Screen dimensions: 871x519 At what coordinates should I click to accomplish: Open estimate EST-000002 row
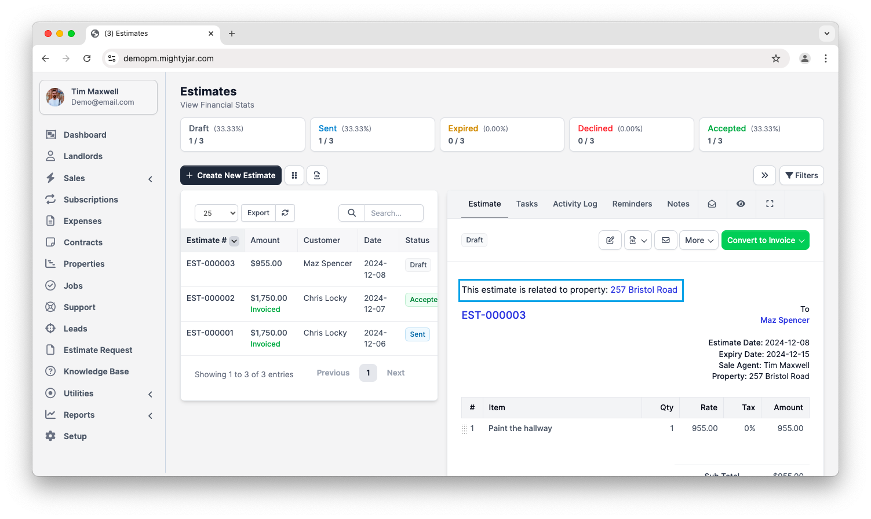309,304
